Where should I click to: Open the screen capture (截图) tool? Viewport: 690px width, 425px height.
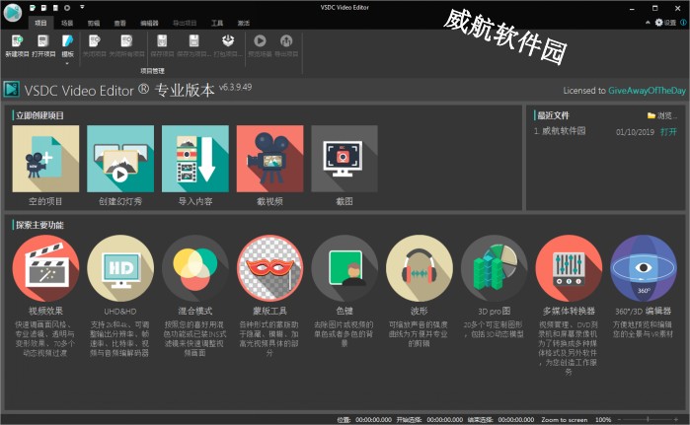point(344,158)
